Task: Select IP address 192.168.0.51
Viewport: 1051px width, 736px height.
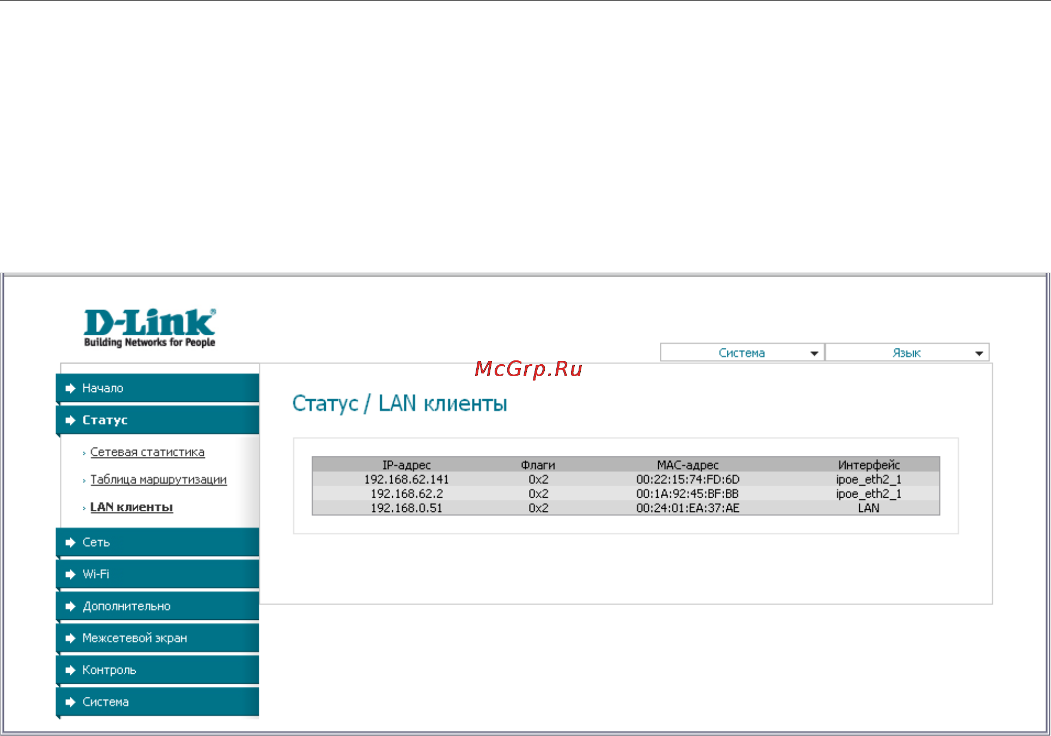Action: point(406,508)
